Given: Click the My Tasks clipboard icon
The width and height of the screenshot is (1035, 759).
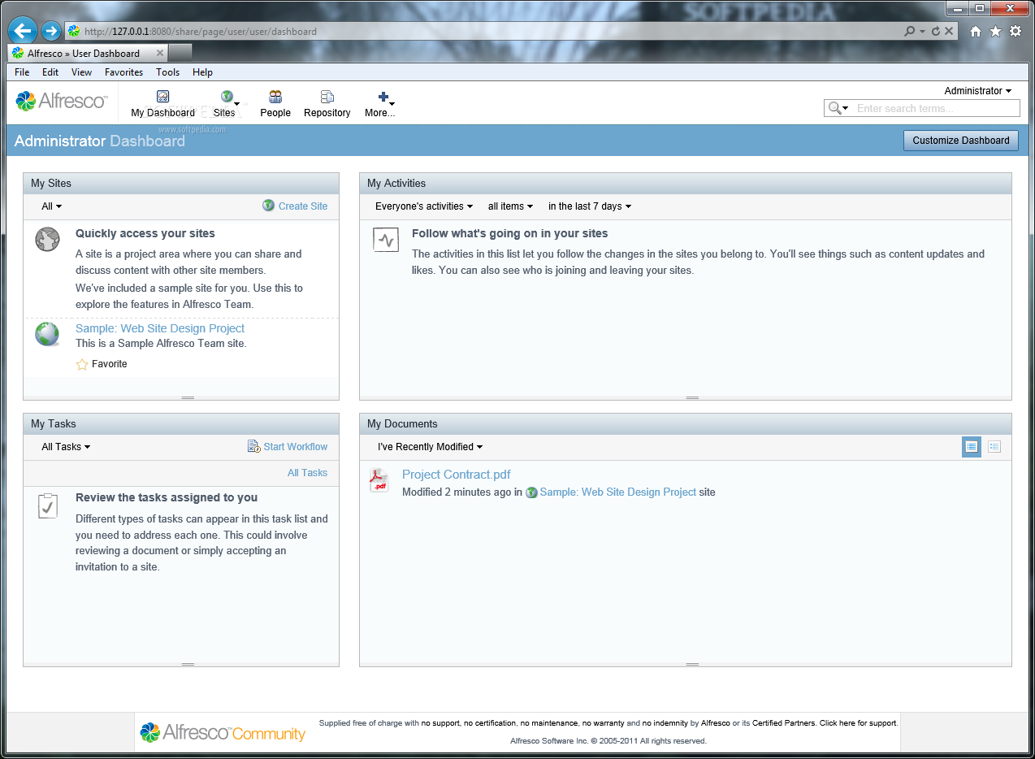Looking at the screenshot, I should click(x=48, y=505).
